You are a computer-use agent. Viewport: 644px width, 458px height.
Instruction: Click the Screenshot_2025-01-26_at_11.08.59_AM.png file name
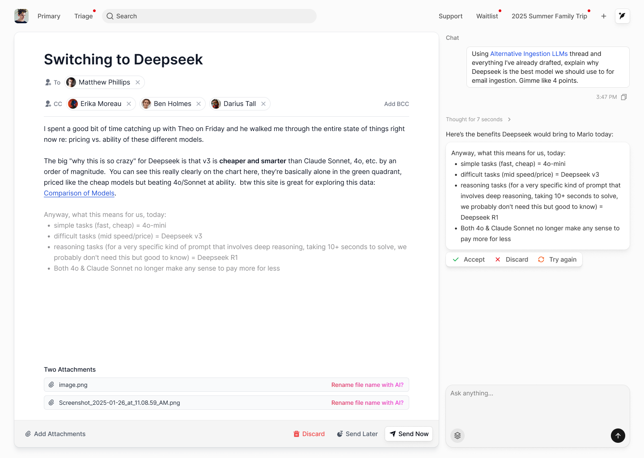[119, 403]
